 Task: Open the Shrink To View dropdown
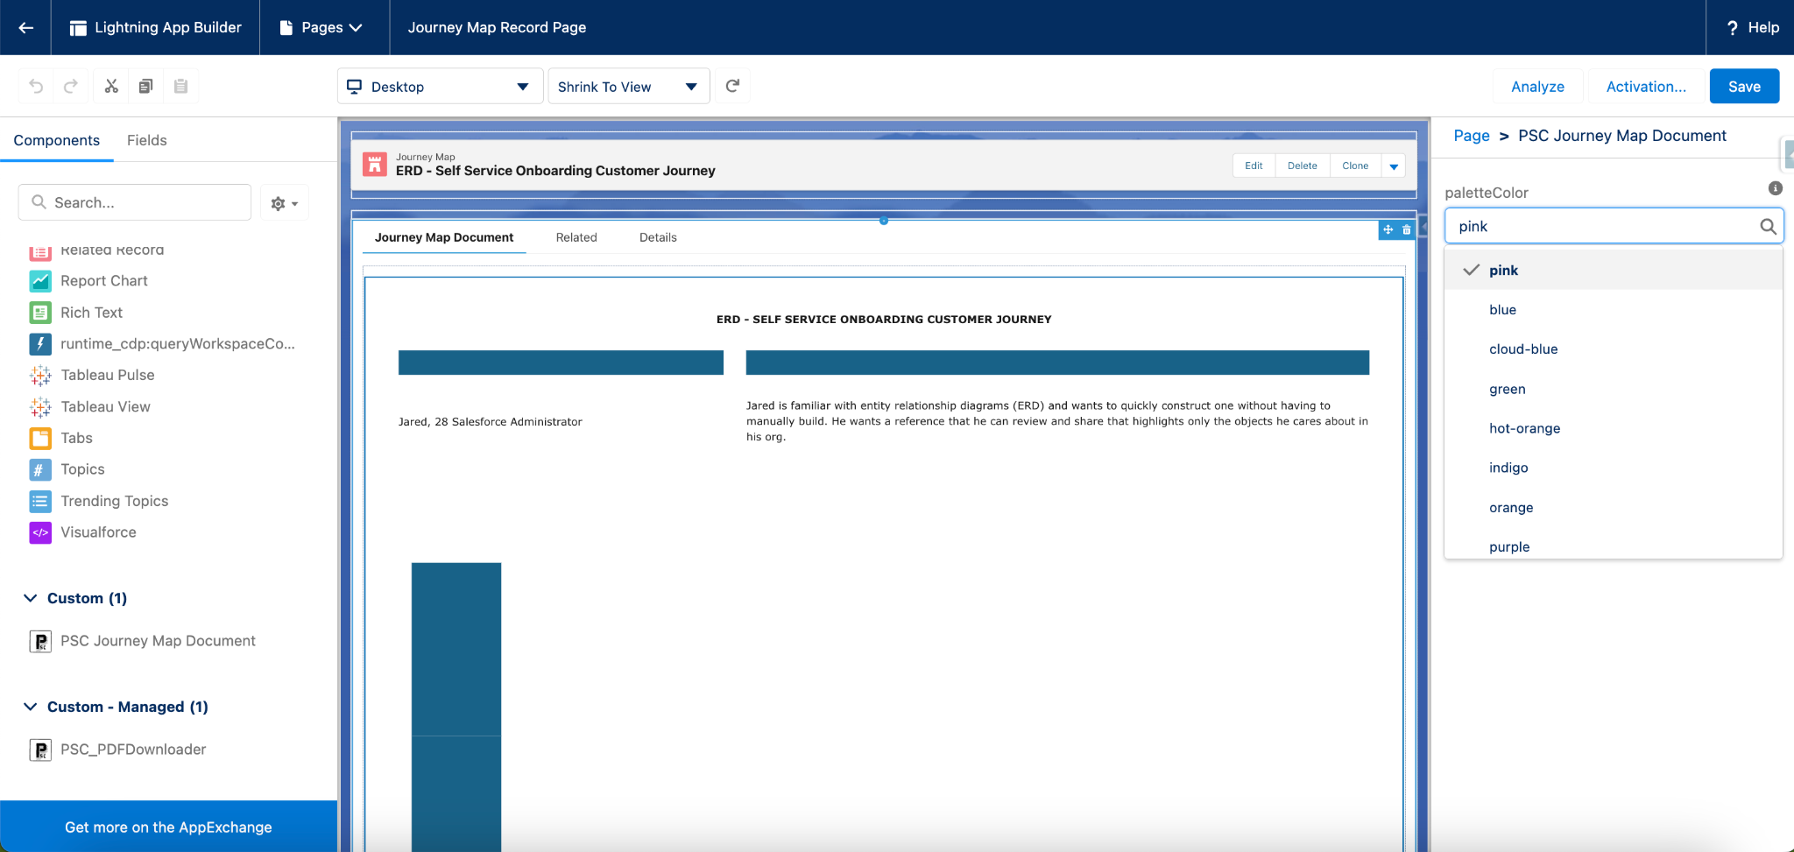point(628,86)
